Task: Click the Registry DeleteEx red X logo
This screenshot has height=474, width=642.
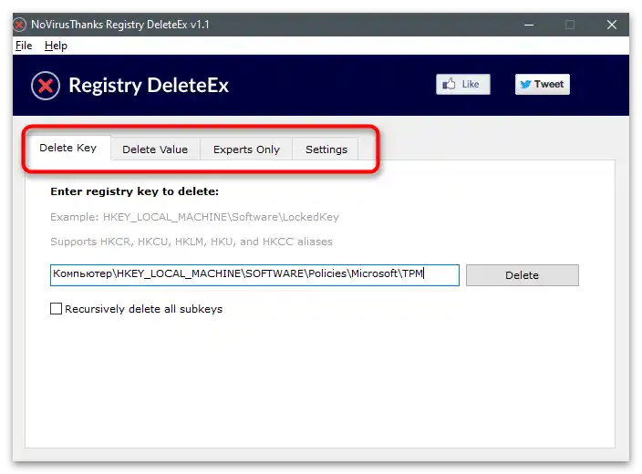Action: coord(46,86)
